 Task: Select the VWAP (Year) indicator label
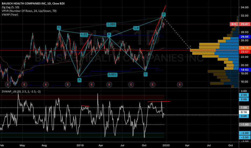(x=10, y=15)
